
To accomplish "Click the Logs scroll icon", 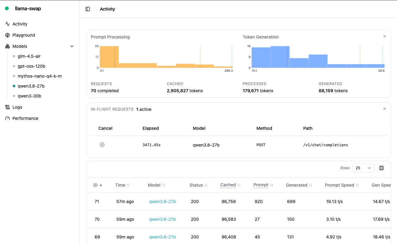I will pos(7,107).
